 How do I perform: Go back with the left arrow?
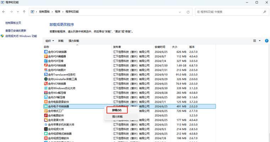4,12
